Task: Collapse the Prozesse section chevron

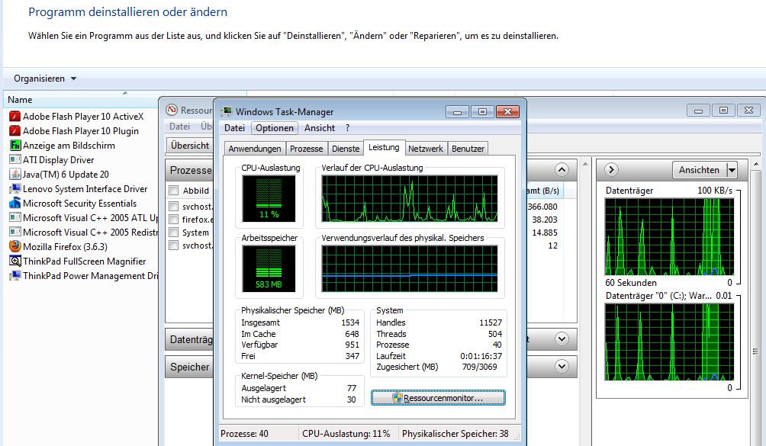Action: 562,170
